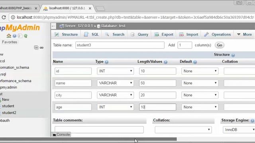Open Default dropdown for city row
Screen dimensions: 255x143
200,95
